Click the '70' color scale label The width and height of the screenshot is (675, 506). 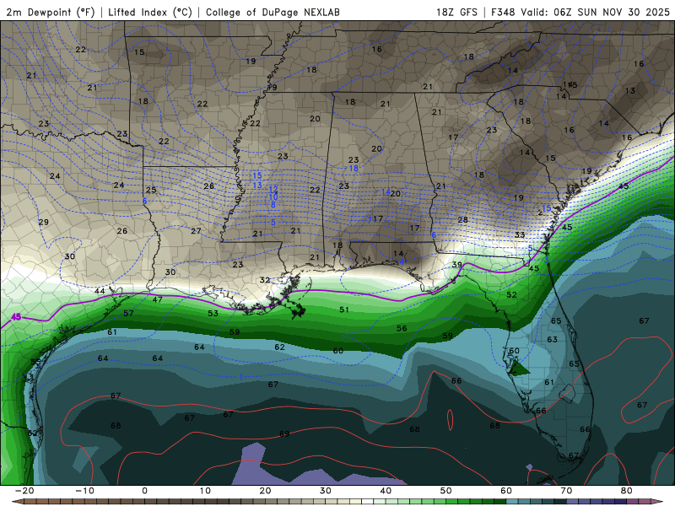coord(566,491)
